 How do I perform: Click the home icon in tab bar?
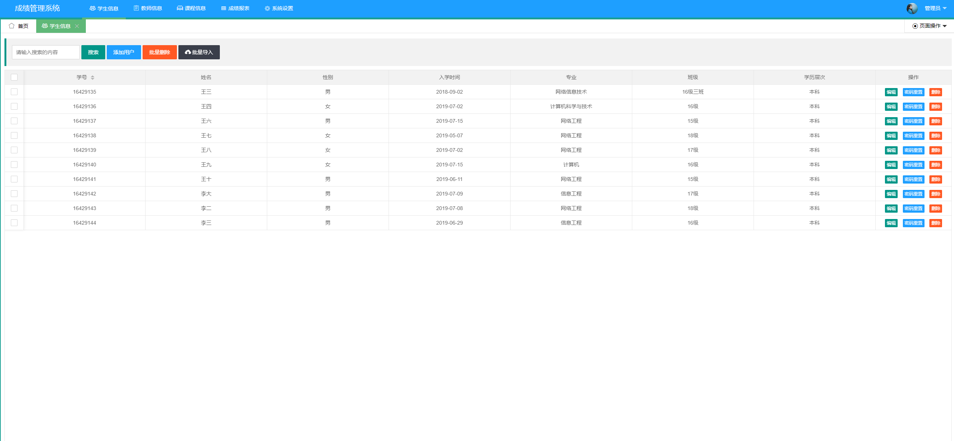[x=12, y=26]
